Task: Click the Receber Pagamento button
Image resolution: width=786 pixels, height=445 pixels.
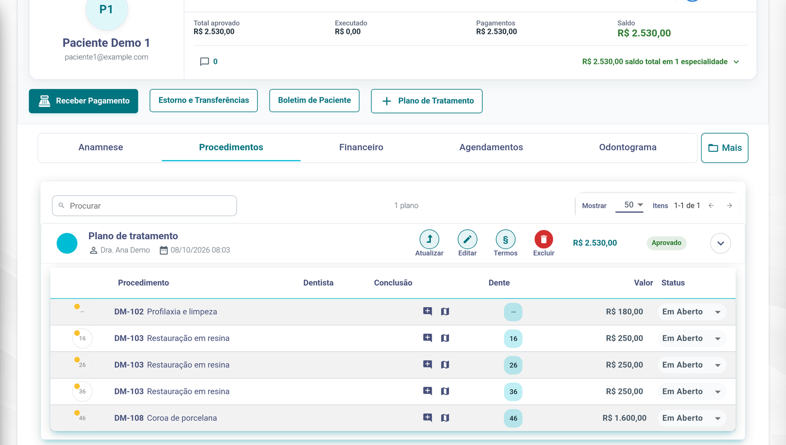Action: coord(84,101)
